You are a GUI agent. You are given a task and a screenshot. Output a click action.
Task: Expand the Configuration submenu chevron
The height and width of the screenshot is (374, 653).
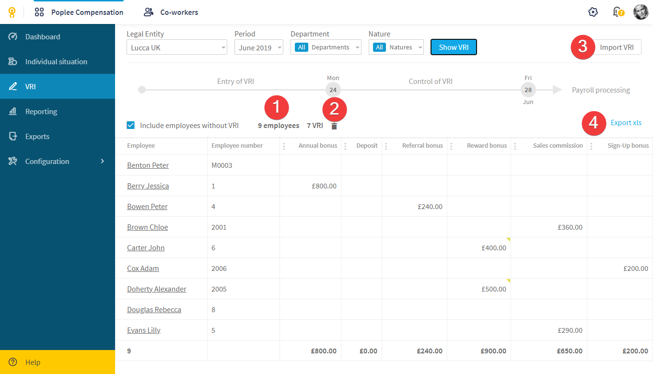(x=102, y=161)
